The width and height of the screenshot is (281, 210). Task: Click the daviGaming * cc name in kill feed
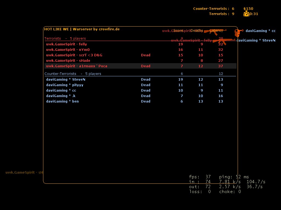(260, 31)
